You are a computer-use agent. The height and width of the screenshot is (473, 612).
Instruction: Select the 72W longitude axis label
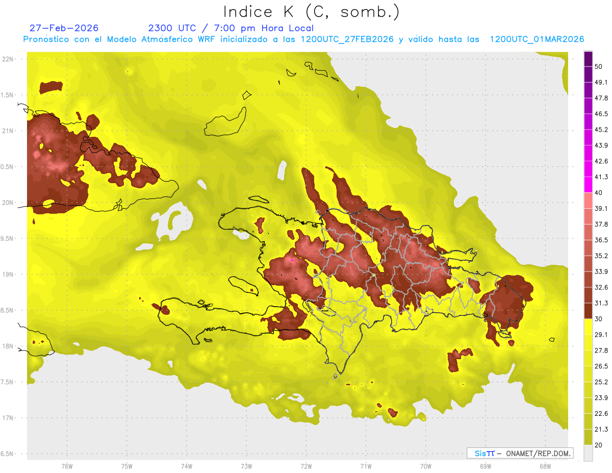tap(306, 466)
